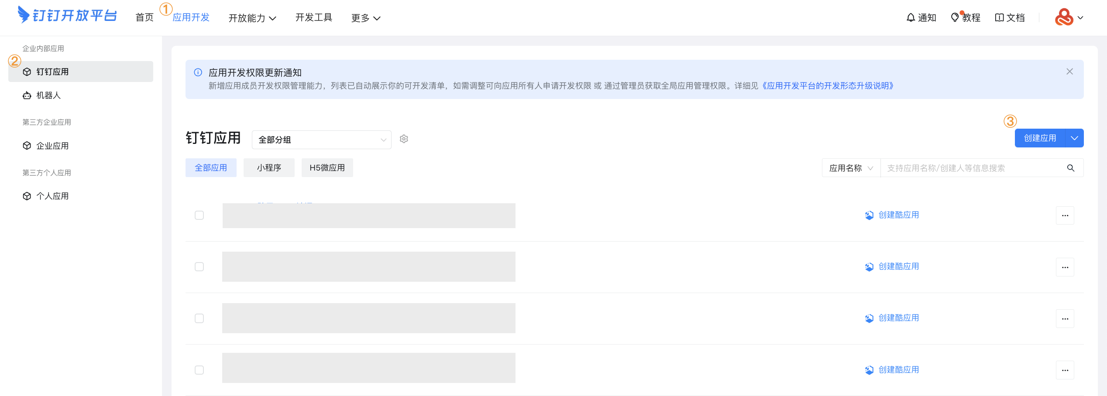The height and width of the screenshot is (396, 1107).
Task: Open the 教程 tutorials lightbulb
Action: point(966,18)
